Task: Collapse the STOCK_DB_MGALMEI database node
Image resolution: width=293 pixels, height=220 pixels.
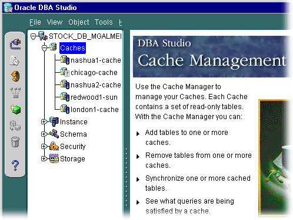Action: tap(34, 36)
